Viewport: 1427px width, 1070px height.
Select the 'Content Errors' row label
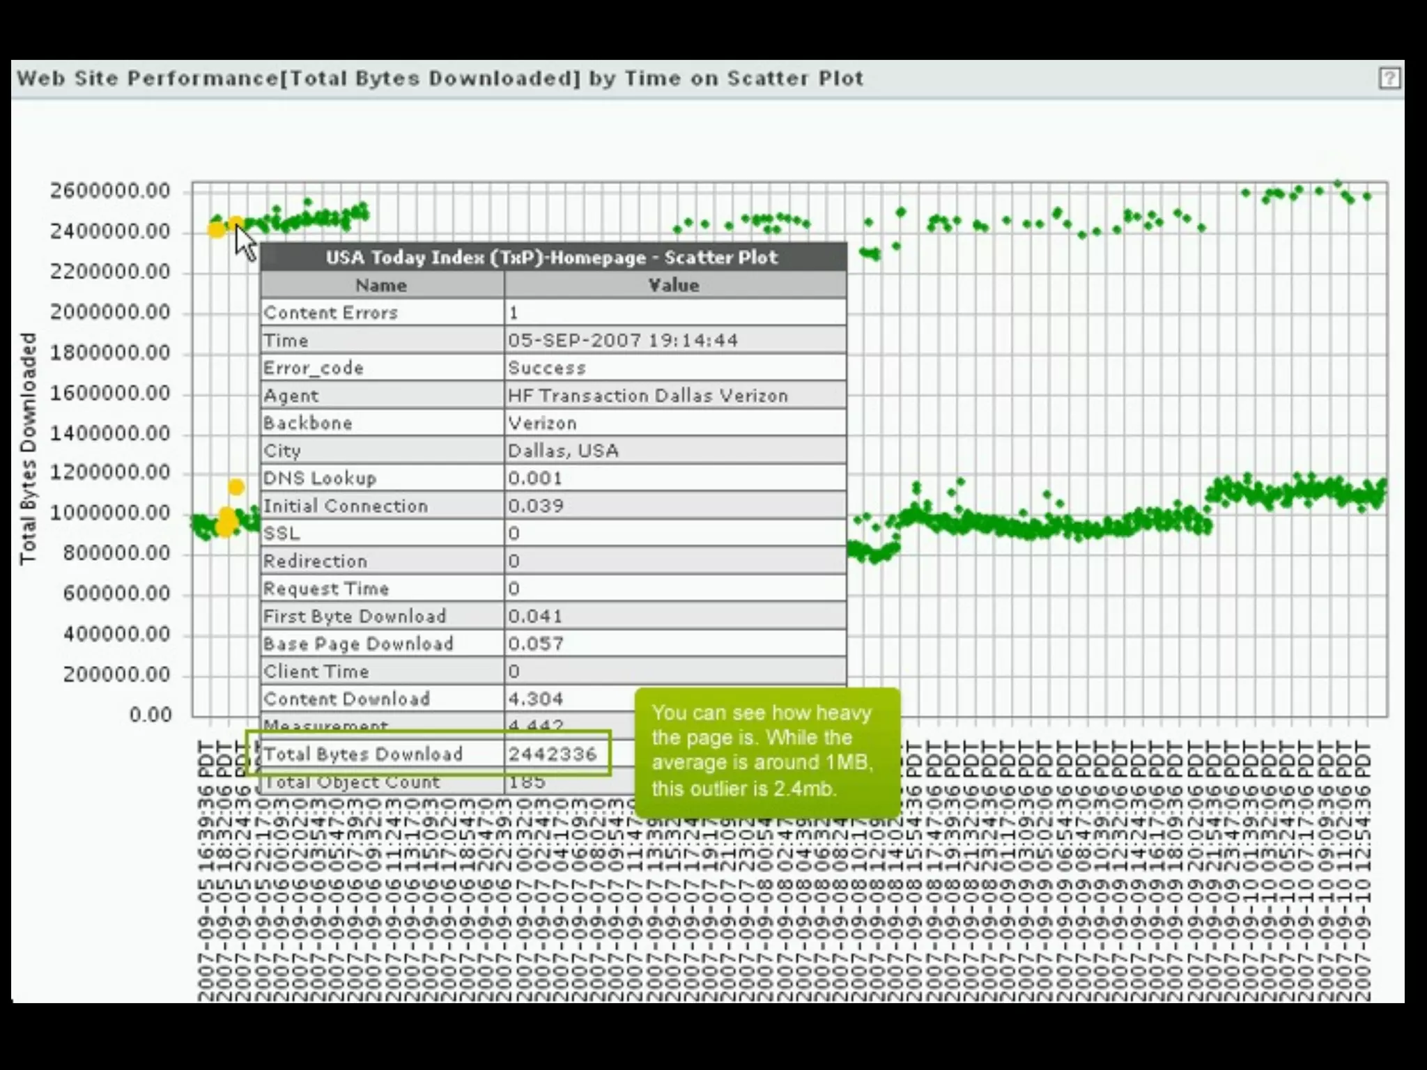point(331,313)
